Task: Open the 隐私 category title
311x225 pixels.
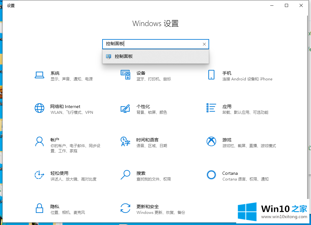Action: coord(55,207)
